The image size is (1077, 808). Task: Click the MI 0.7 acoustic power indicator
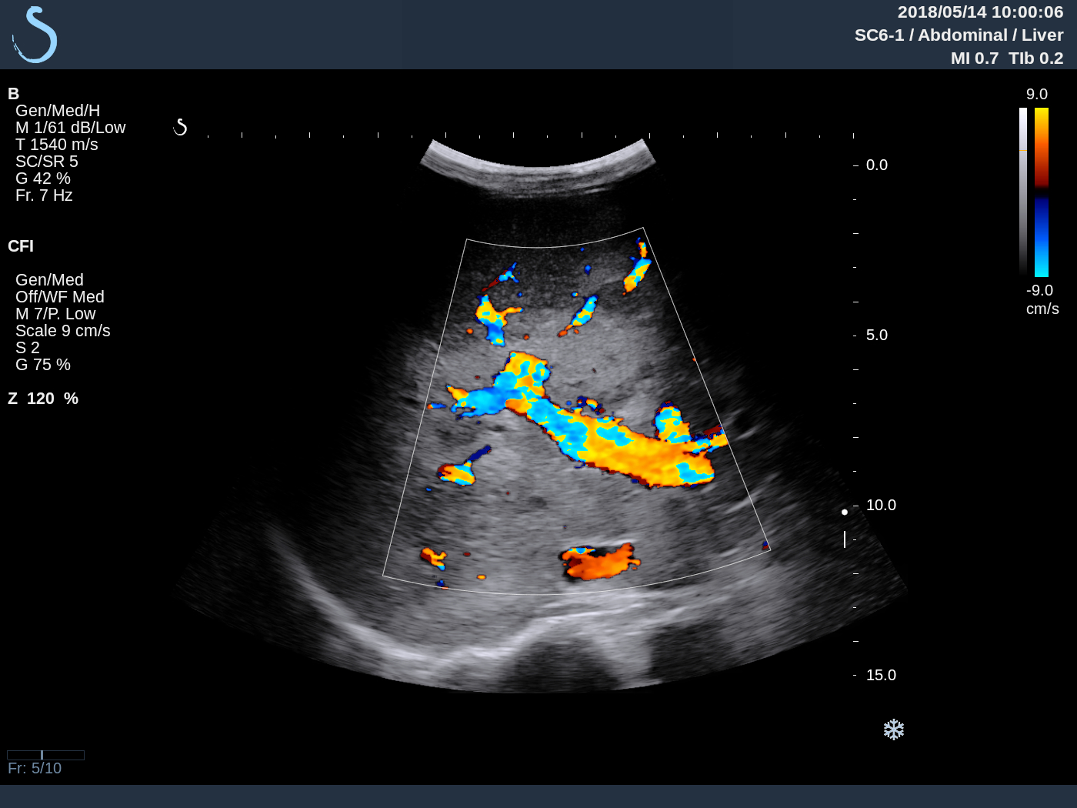pos(974,57)
